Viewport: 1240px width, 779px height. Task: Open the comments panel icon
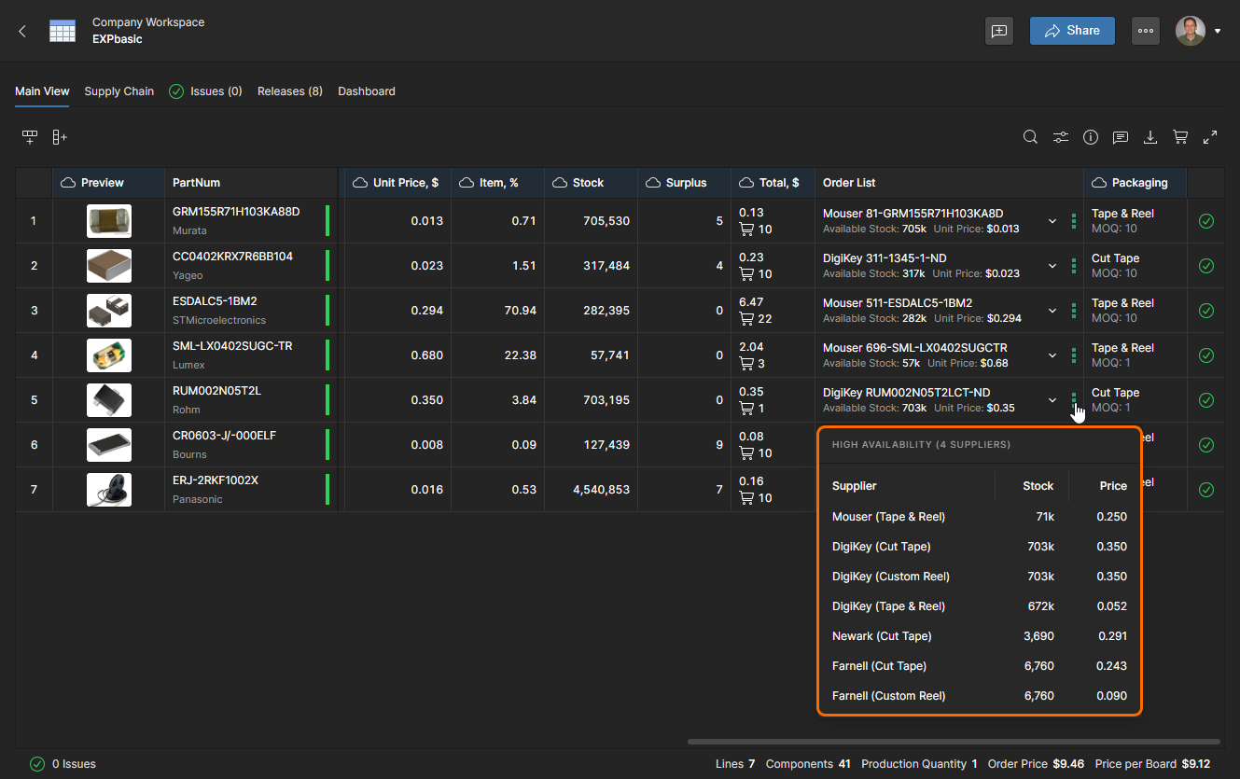pyautogui.click(x=1121, y=137)
